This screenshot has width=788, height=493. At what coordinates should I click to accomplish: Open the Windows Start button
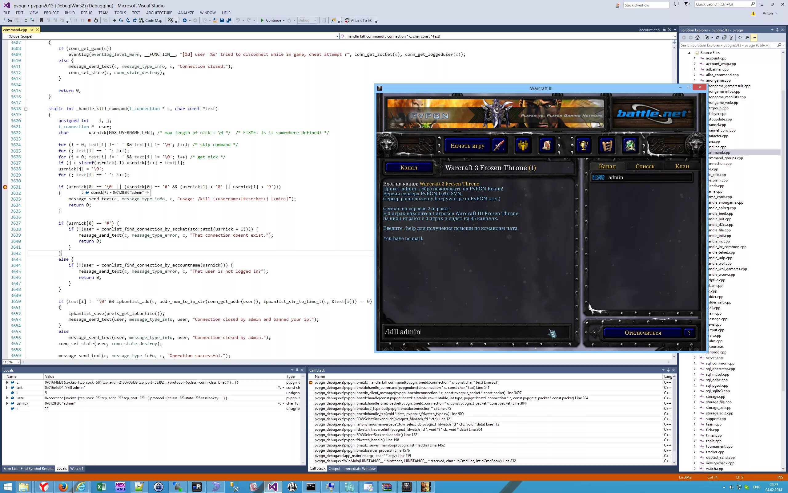[x=7, y=487]
